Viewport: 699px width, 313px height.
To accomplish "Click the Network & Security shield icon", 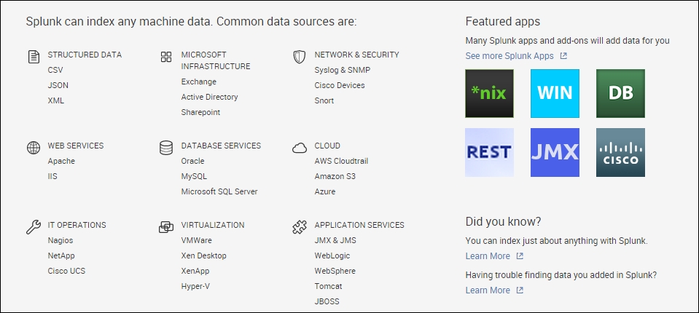I will (x=299, y=57).
